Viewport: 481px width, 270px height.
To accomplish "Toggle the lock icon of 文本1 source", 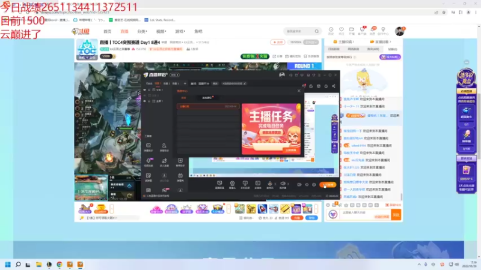I will click(149, 89).
